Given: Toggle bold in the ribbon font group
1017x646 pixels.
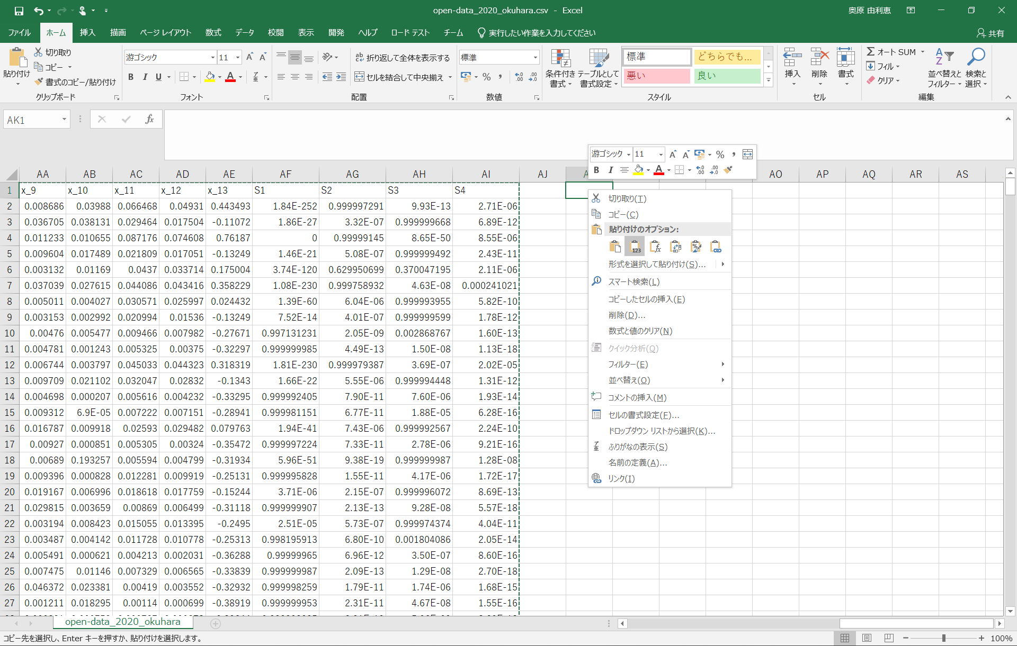Looking at the screenshot, I should (x=131, y=77).
